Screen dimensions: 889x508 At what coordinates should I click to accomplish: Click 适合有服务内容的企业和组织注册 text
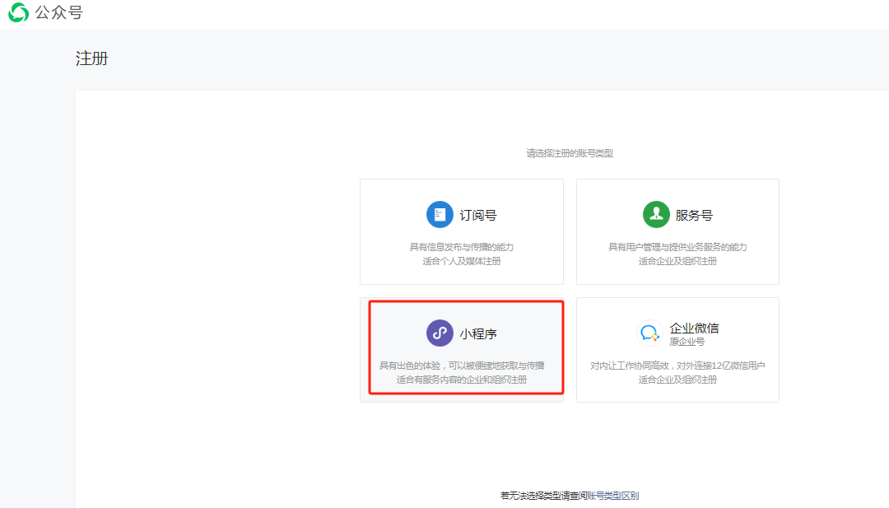[x=462, y=380]
